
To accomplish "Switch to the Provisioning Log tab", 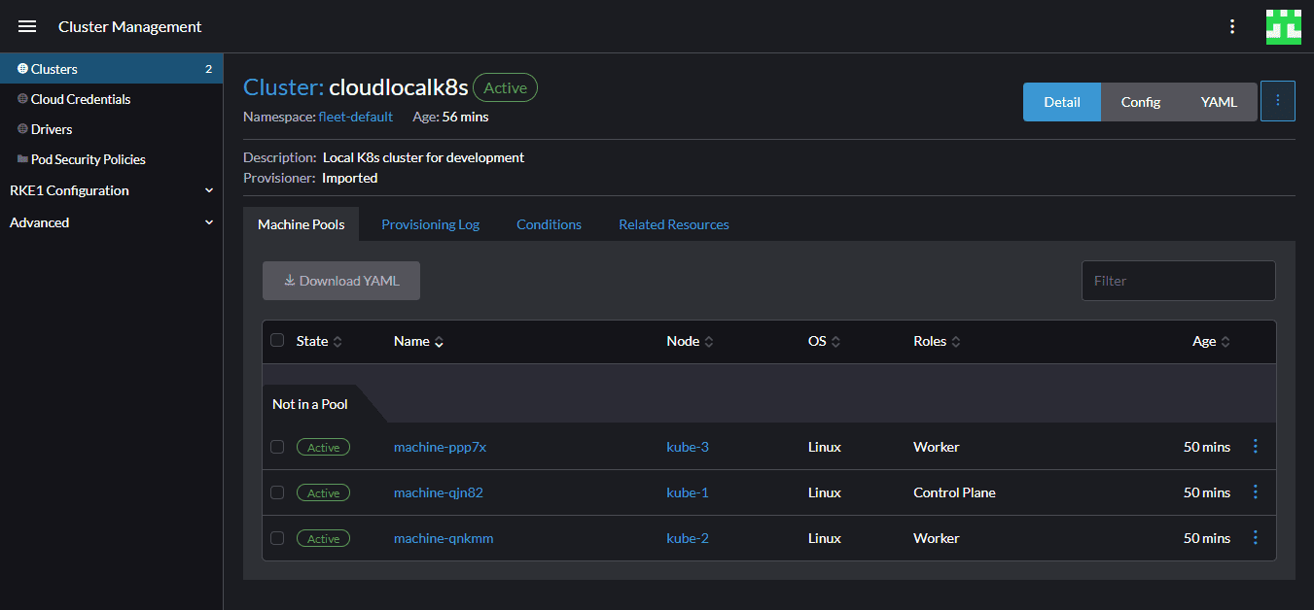I will [430, 224].
